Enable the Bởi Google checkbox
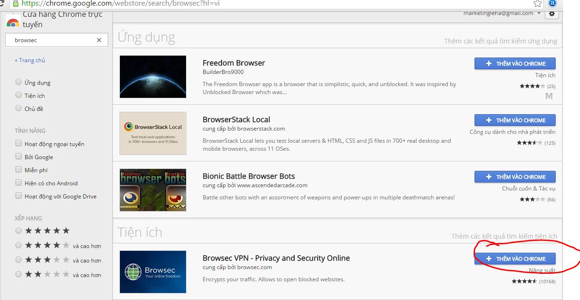The image size is (580, 300). (x=18, y=156)
